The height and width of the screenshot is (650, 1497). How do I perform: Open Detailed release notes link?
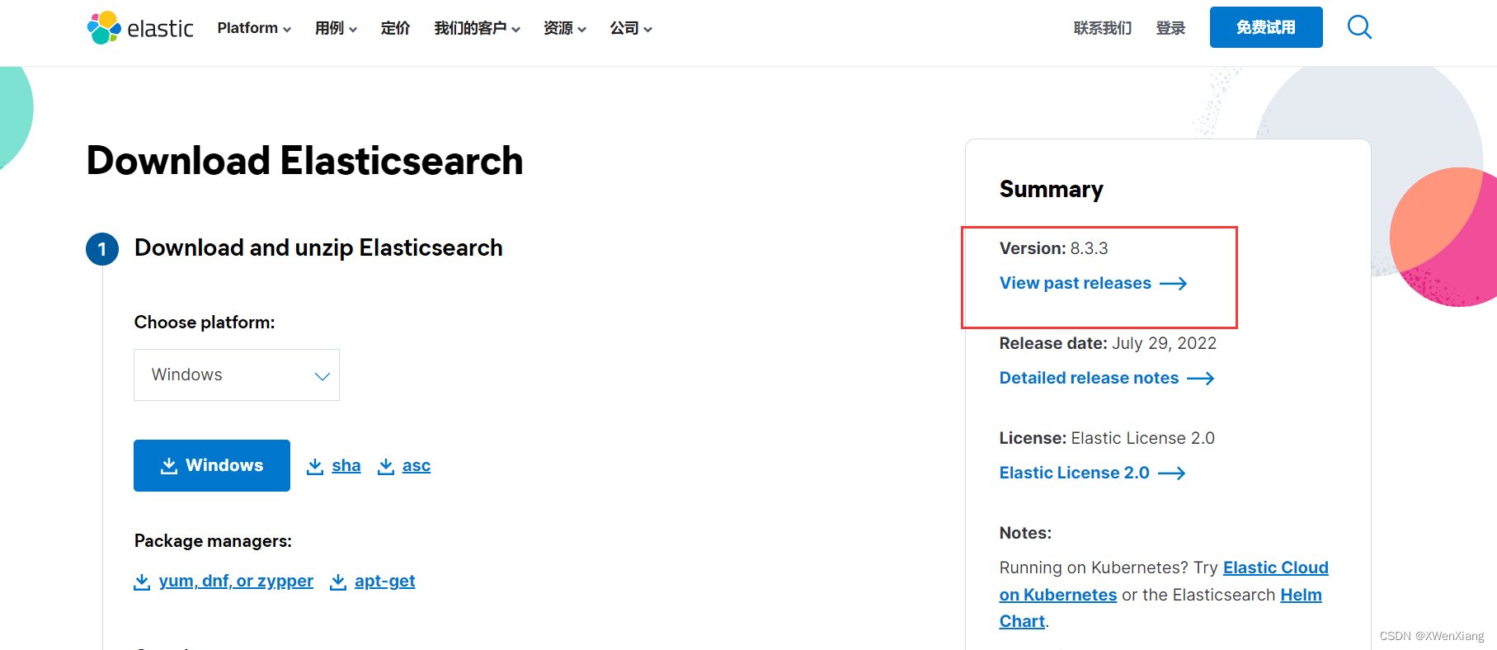coord(1089,378)
